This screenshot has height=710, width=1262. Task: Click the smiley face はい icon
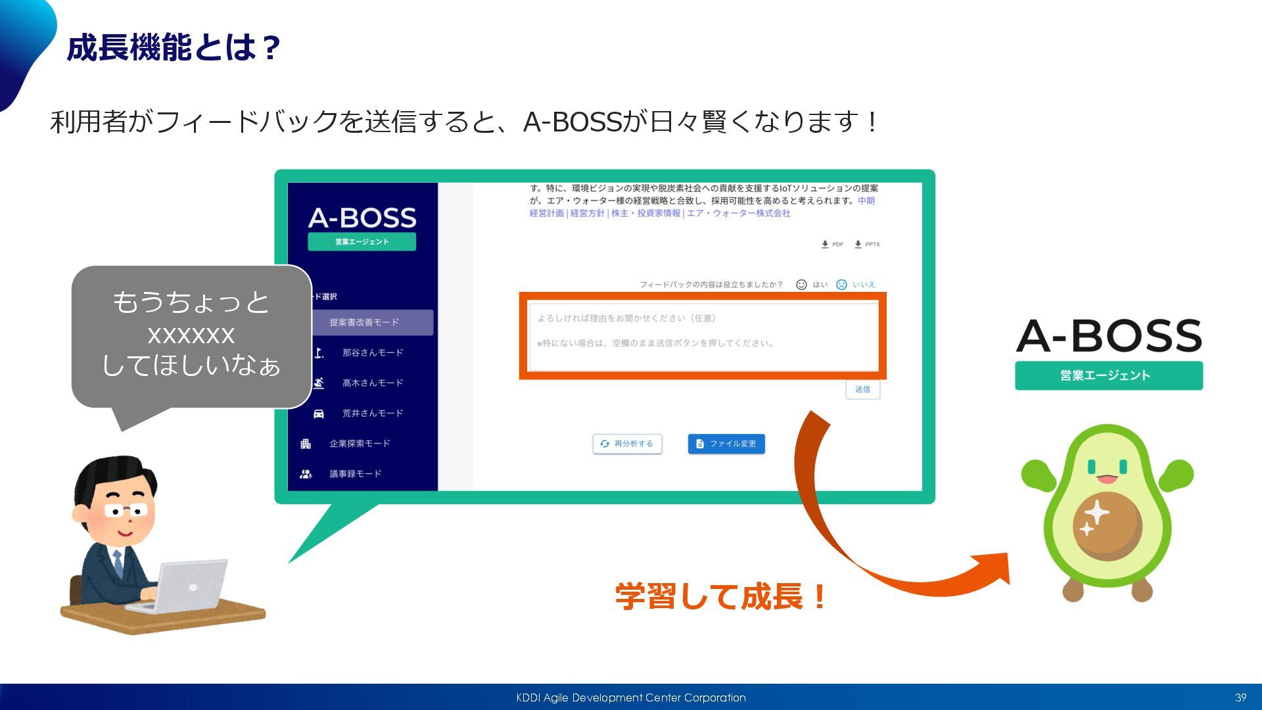click(x=801, y=285)
